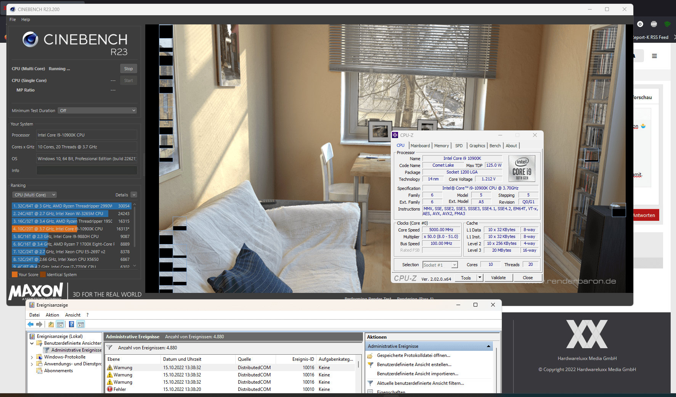Open the CPU (Multi Core) ranking dropdown
The width and height of the screenshot is (676, 397).
[x=34, y=195]
